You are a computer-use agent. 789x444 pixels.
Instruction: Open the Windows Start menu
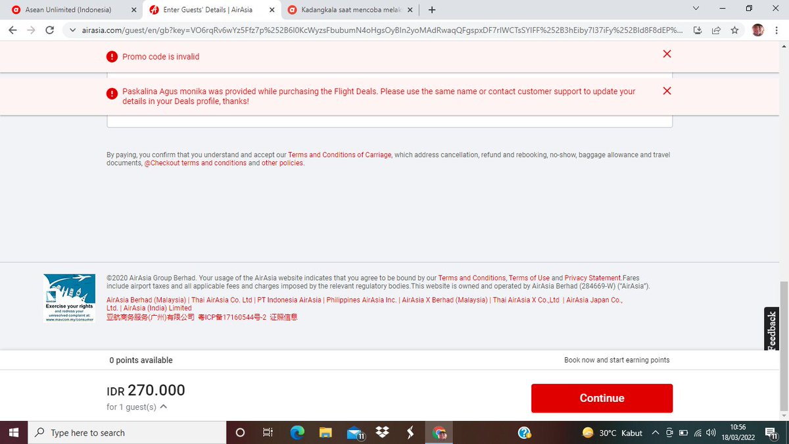[14, 432]
